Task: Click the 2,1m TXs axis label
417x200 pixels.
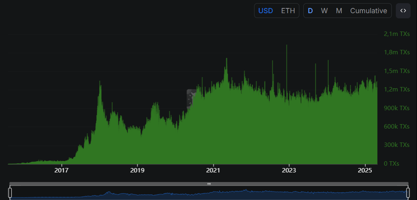Action: point(397,34)
